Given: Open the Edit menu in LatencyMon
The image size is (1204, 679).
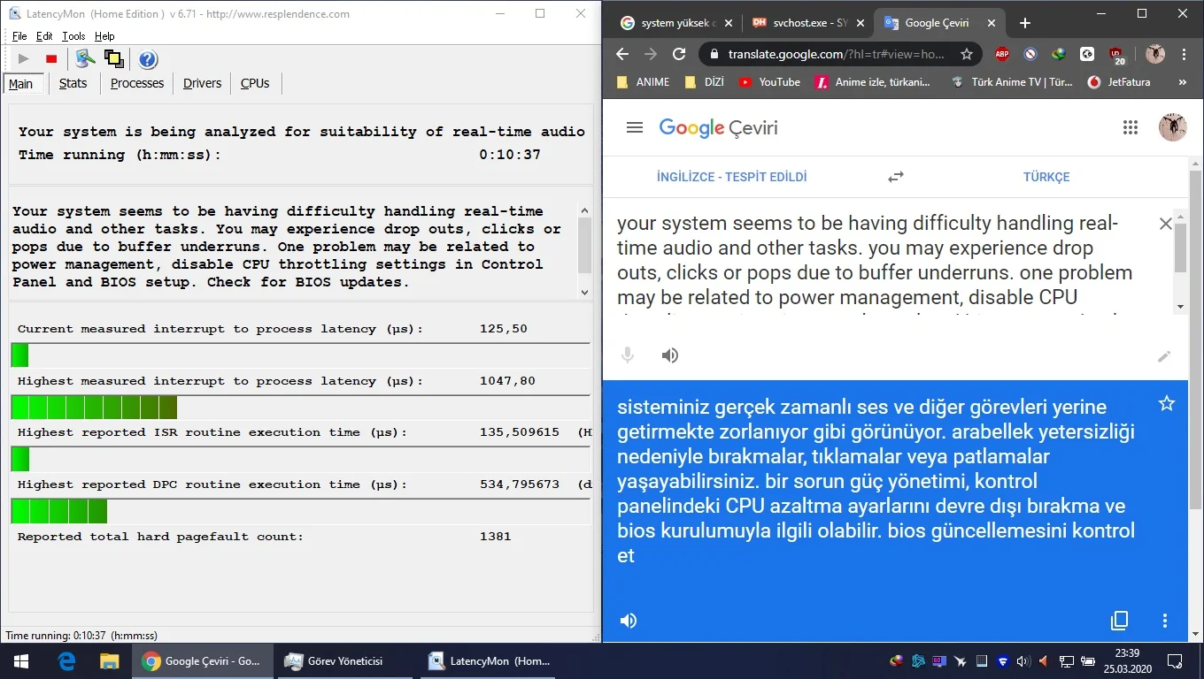Looking at the screenshot, I should (x=44, y=36).
